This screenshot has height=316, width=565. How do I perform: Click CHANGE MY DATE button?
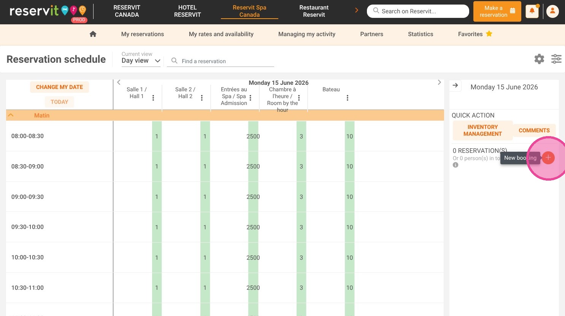[x=59, y=87]
